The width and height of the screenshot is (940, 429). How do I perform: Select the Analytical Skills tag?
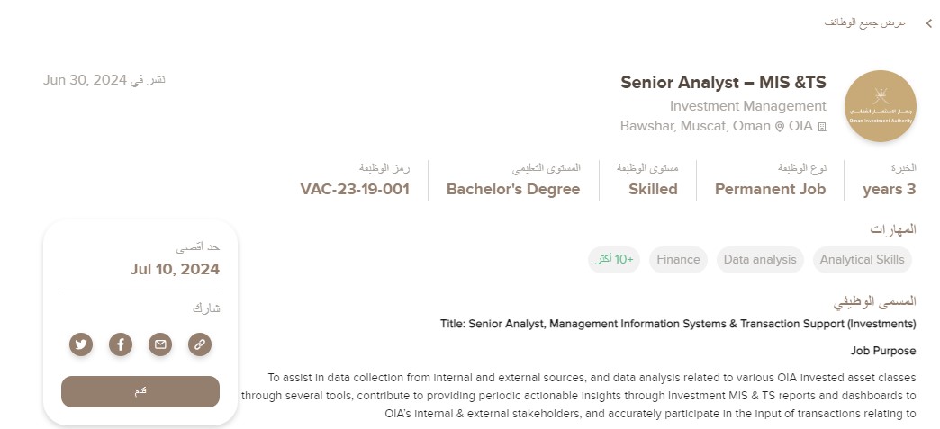pyautogui.click(x=862, y=259)
